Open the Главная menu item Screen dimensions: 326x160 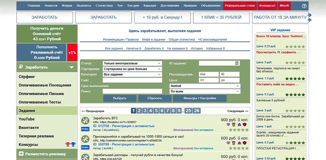tap(34, 6)
